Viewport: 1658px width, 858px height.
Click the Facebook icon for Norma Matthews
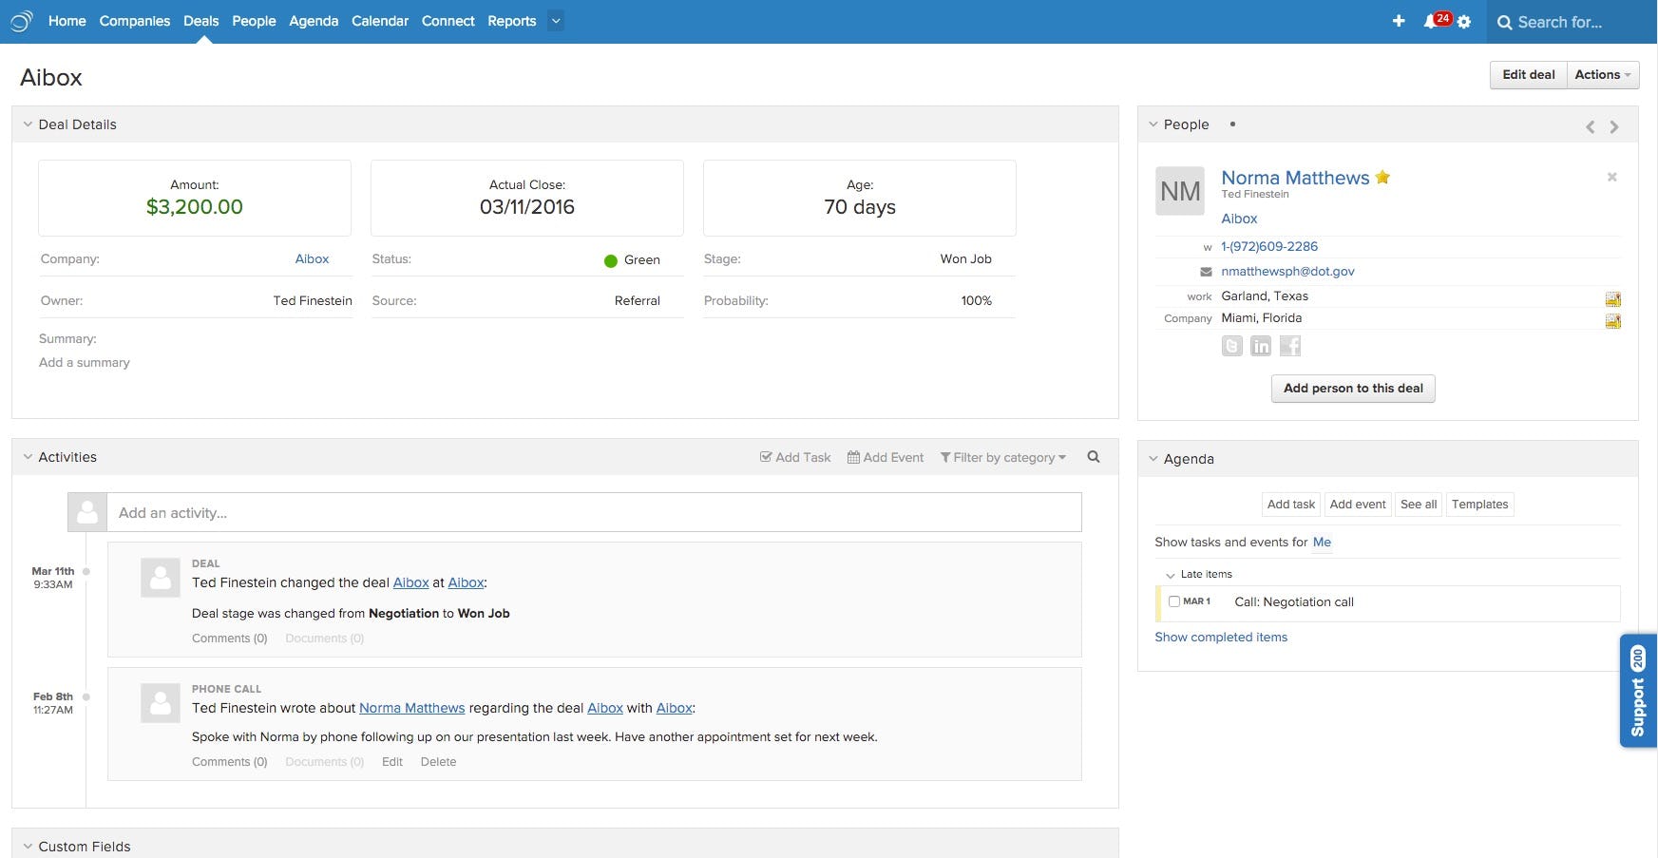[x=1289, y=346]
